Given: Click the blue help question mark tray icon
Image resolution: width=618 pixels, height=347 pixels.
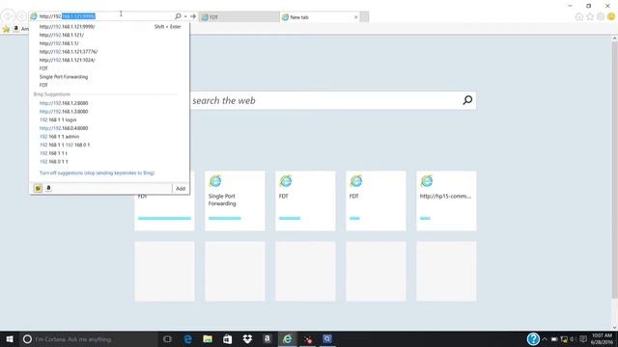Looking at the screenshot, I should (x=533, y=338).
